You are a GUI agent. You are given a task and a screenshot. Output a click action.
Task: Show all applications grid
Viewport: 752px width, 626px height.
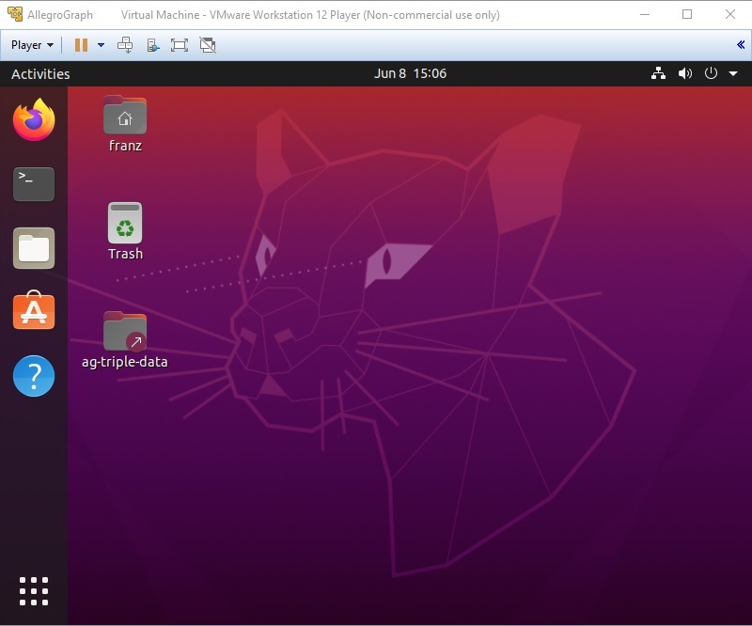coord(33,592)
